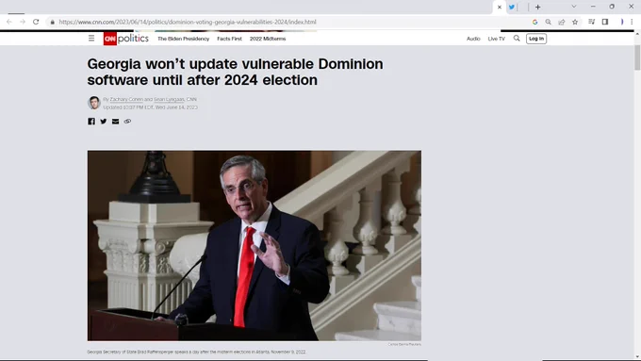Reload the page
The height and width of the screenshot is (361, 641).
36,22
